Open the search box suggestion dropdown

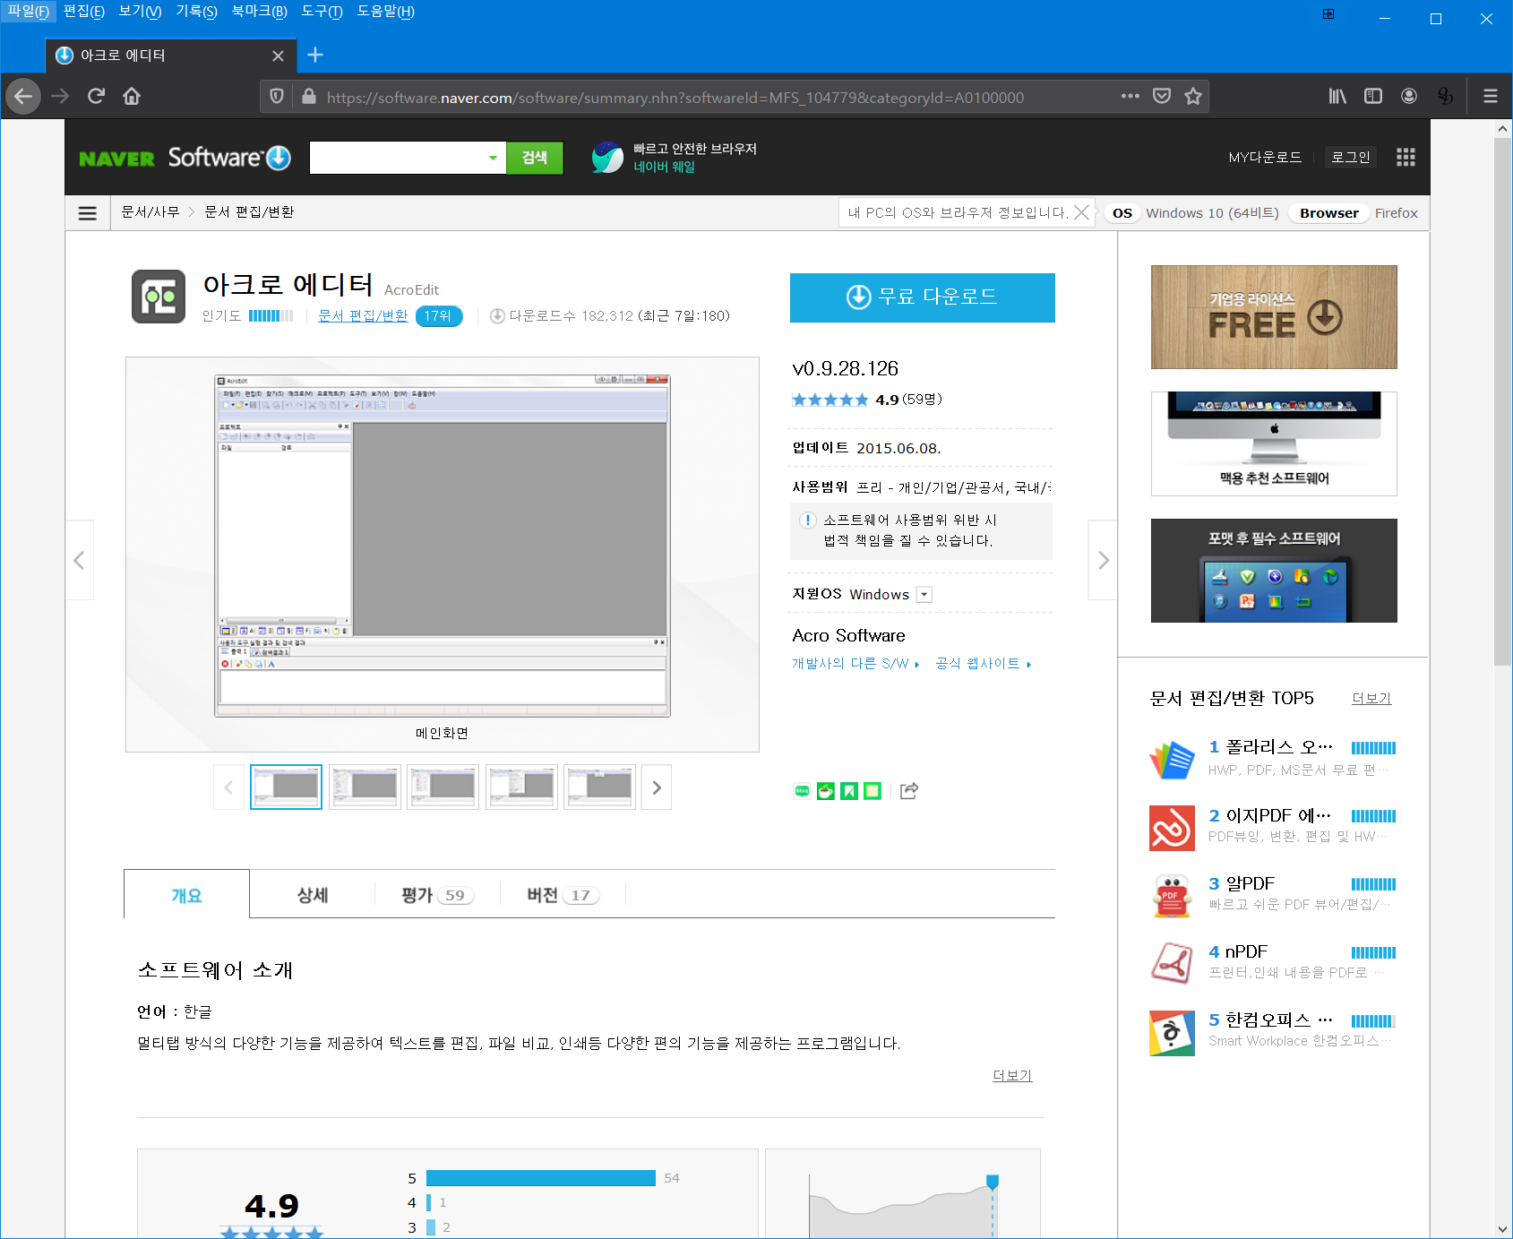[x=493, y=158]
